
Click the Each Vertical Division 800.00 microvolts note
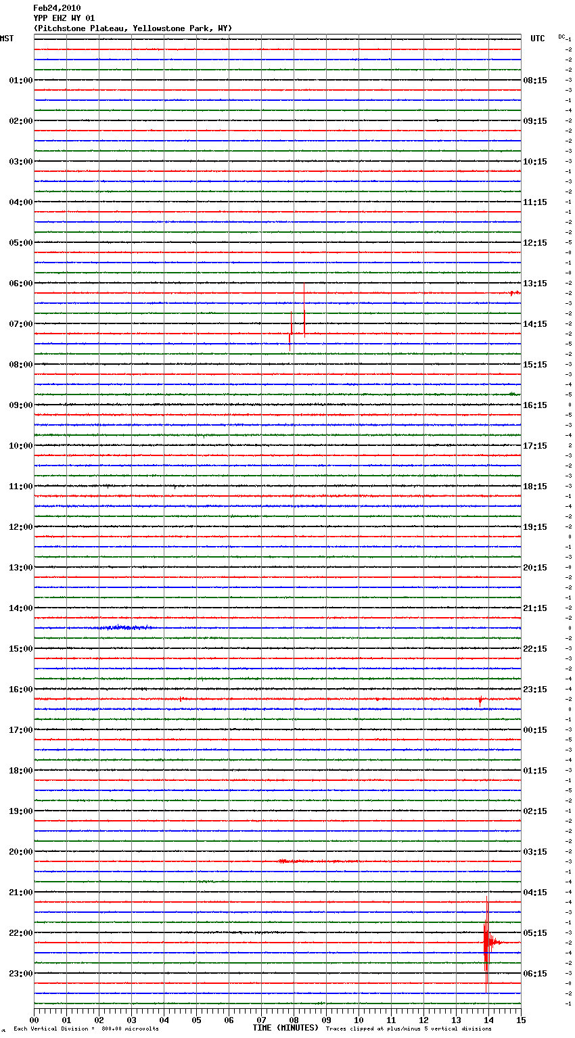86,1029
